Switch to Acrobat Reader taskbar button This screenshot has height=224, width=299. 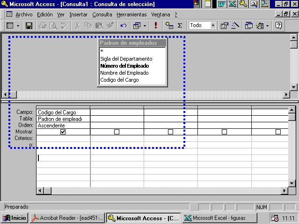pyautogui.click(x=67, y=218)
